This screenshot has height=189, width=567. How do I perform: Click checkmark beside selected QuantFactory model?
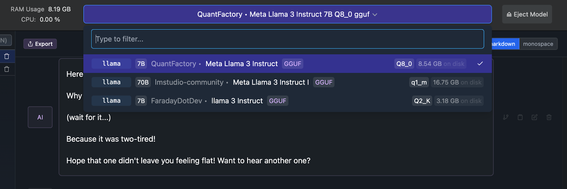click(x=480, y=63)
